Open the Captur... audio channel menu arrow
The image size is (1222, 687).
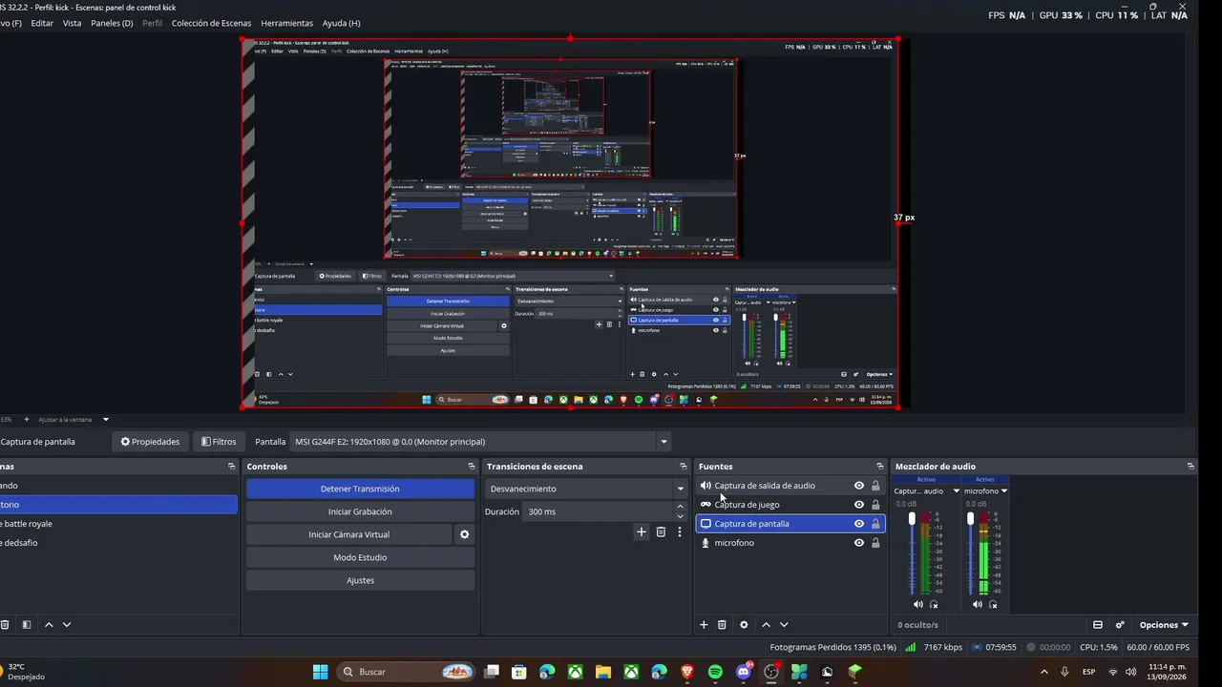(x=956, y=491)
